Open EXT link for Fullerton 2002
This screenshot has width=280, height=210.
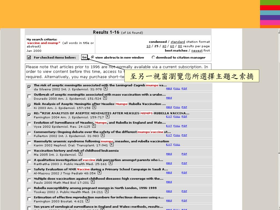pos(169,135)
